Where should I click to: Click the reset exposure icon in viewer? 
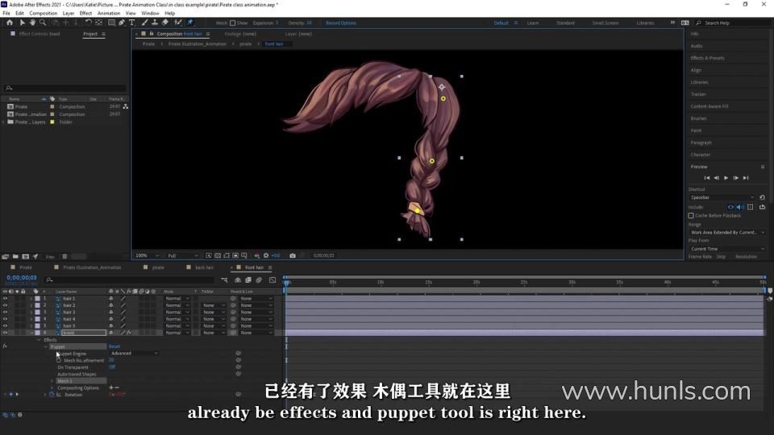266,255
